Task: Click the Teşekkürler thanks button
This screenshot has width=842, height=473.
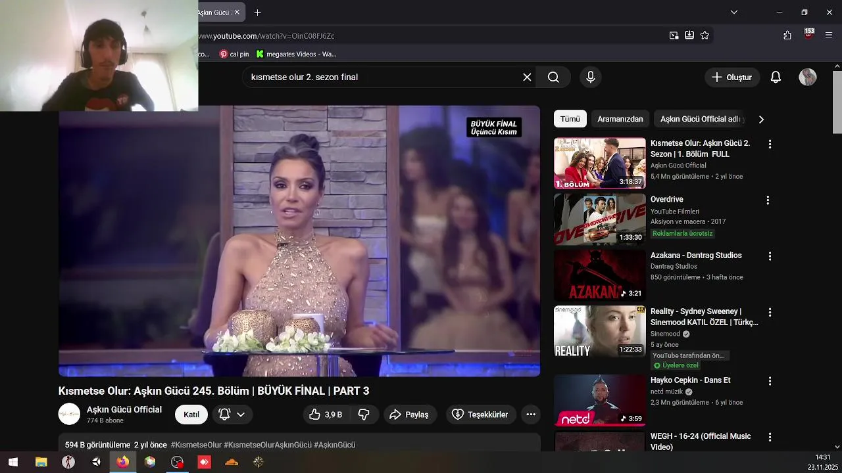Action: 481,415
